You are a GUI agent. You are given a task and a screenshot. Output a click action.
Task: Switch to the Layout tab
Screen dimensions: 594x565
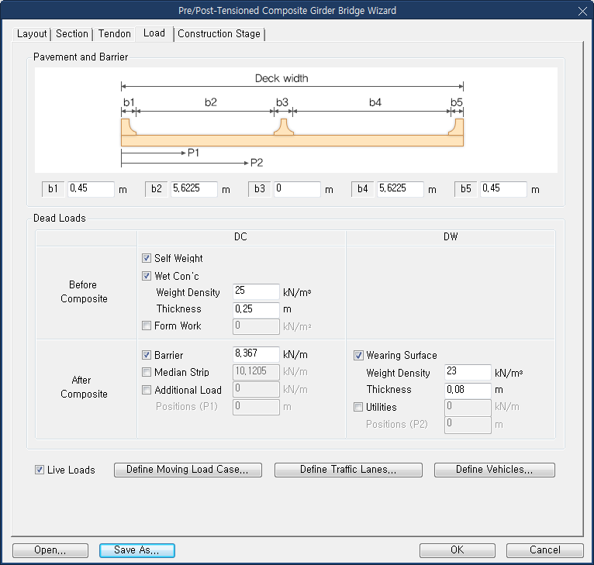32,34
